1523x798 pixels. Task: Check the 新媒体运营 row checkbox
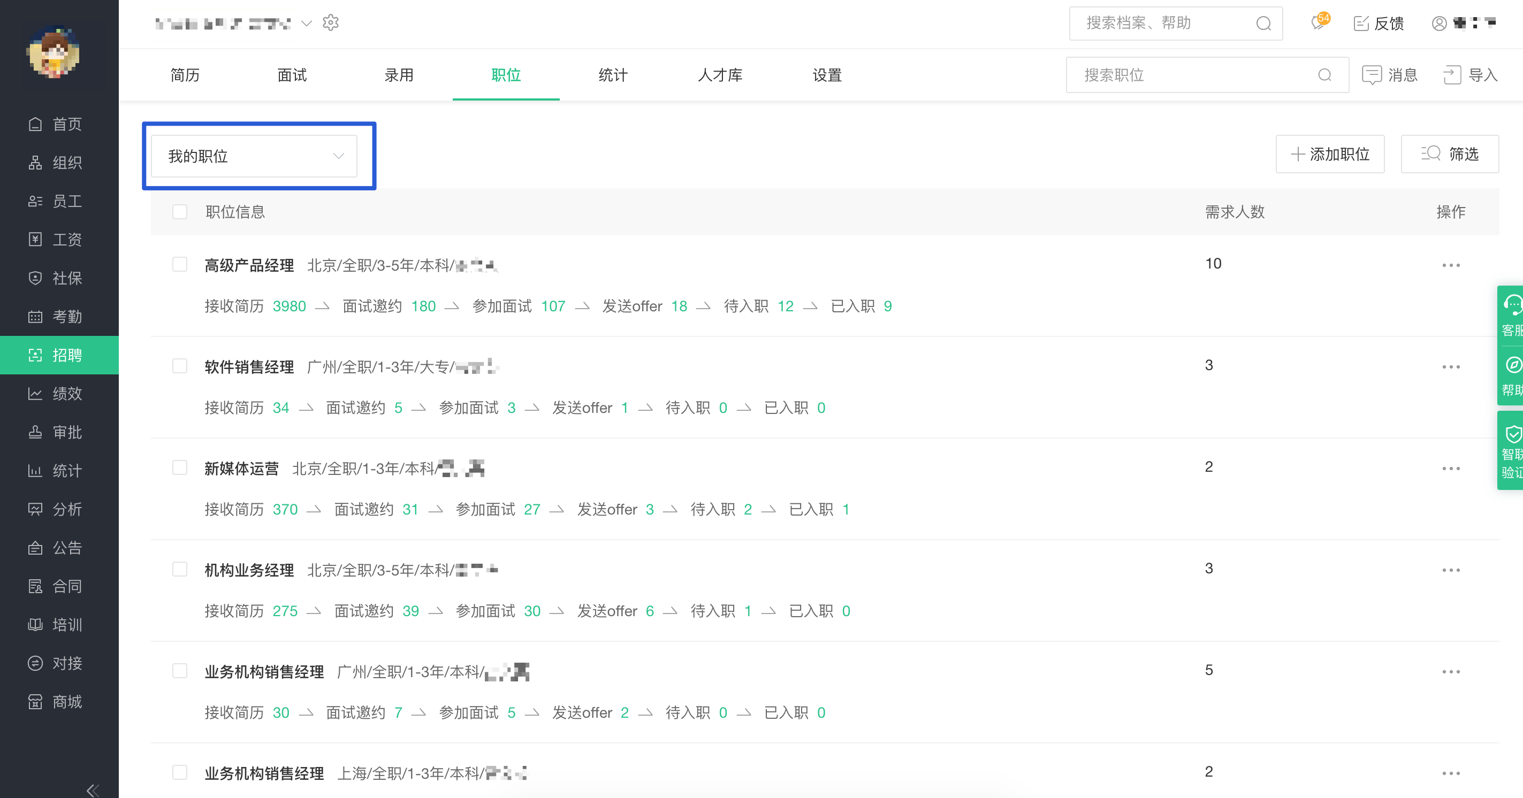(x=180, y=467)
